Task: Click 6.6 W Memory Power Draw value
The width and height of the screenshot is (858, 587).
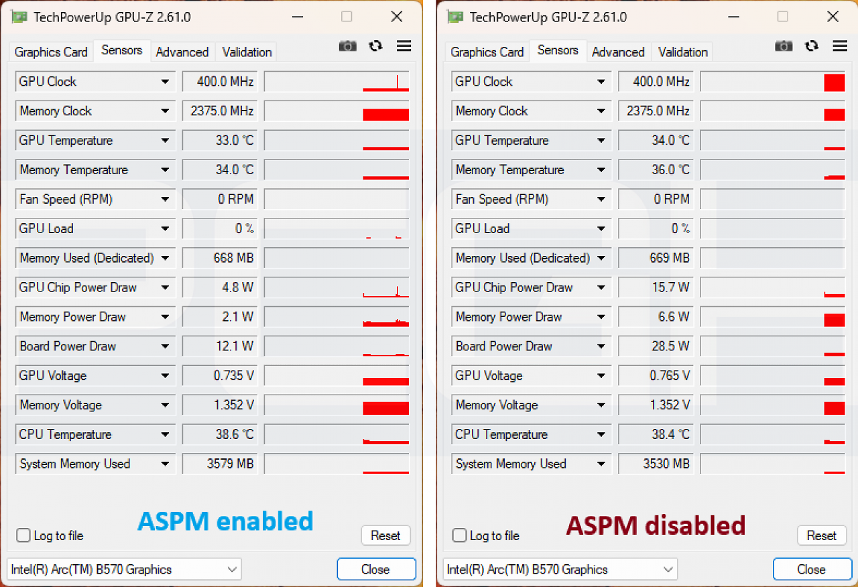Action: coord(656,317)
